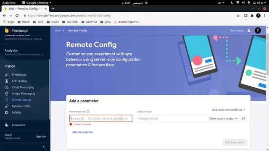
Task: Open A/B Testing flask icon
Action: [x=7, y=81]
